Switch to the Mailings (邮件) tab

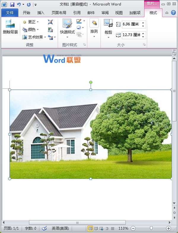91,13
